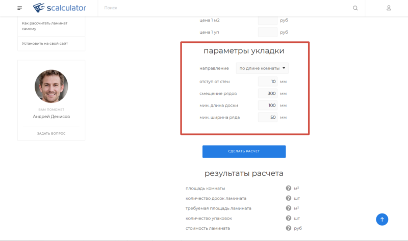Open the hamburger menu icon

tap(19, 8)
